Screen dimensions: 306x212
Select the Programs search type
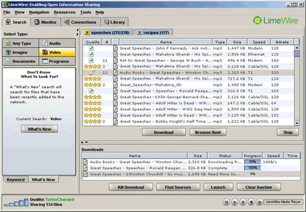[57, 61]
